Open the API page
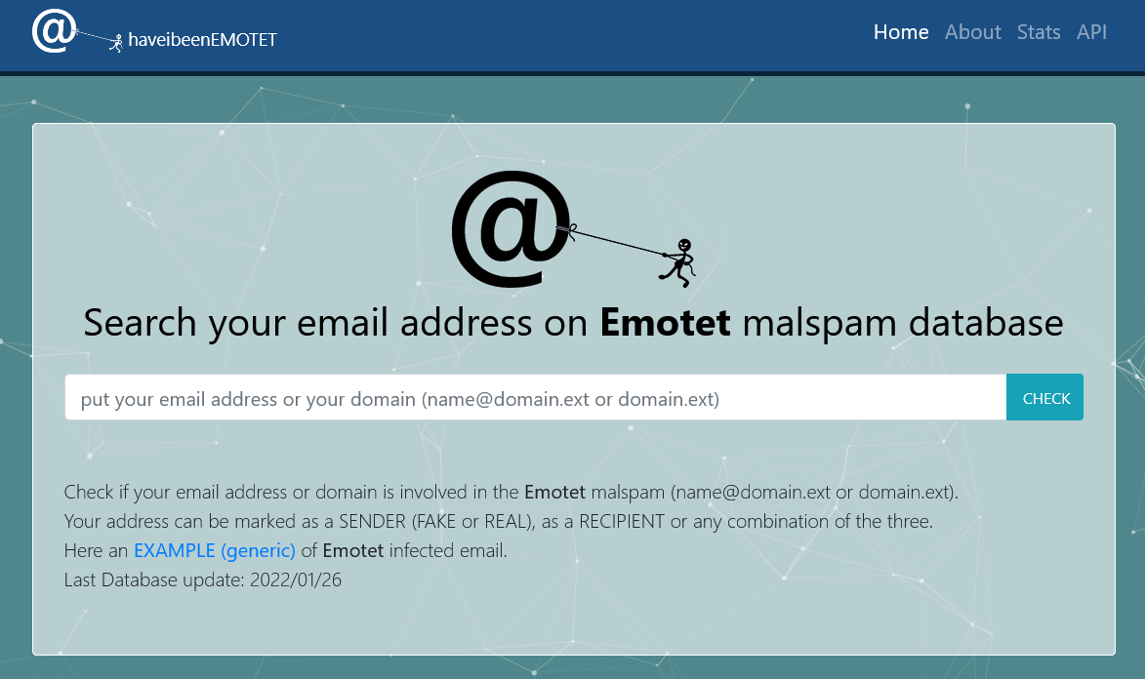This screenshot has width=1145, height=679. [x=1091, y=32]
